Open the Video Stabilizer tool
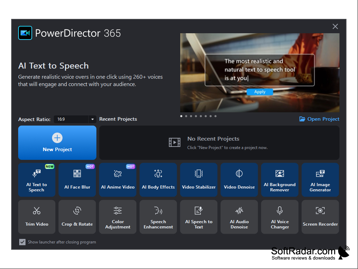Viewport: 358px width, 269px height. point(199,180)
